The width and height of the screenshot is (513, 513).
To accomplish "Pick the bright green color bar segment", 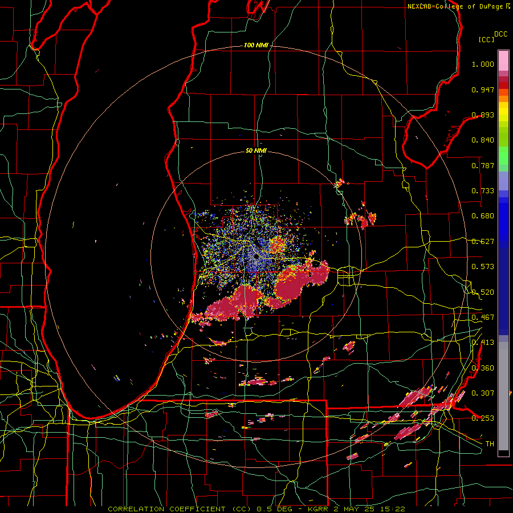I will click(503, 156).
